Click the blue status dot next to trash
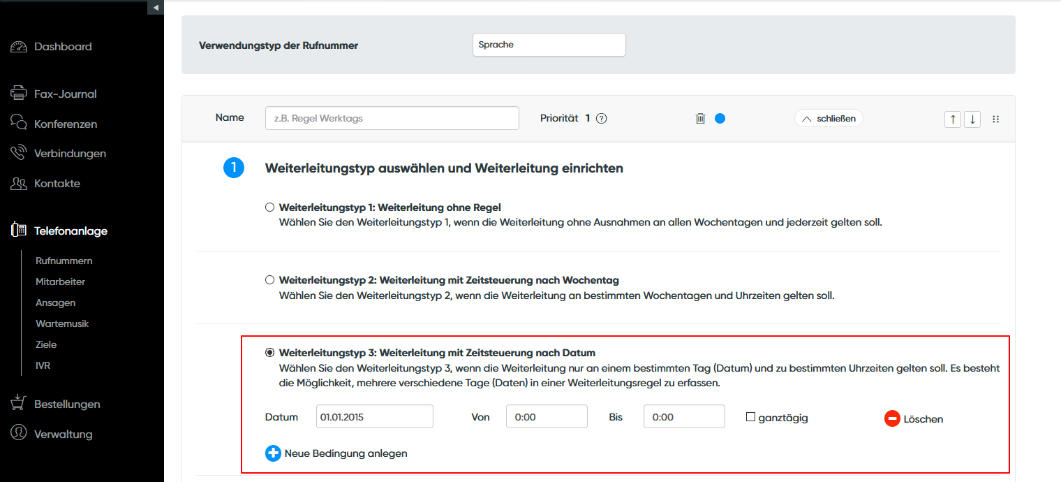Image resolution: width=1061 pixels, height=482 pixels. pyautogui.click(x=720, y=119)
